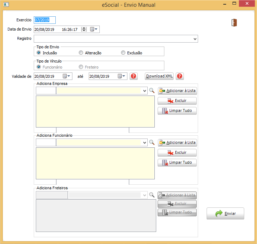The height and width of the screenshot is (244, 257).
Task: Open calendar picker for Data de Envio
Action: point(94,29)
